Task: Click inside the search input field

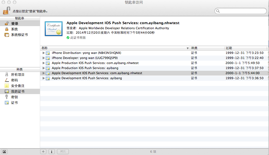Action: pyautogui.click(x=241, y=11)
